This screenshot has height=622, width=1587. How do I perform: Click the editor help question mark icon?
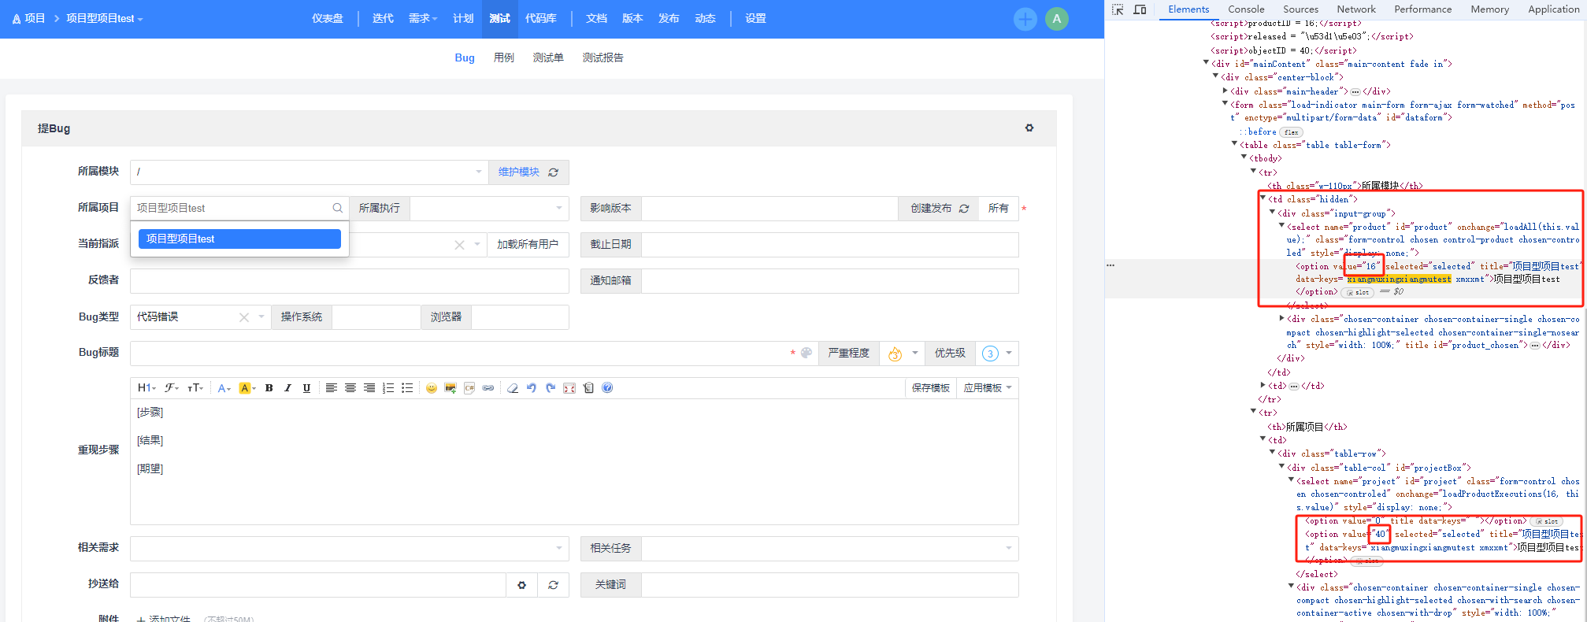(x=607, y=388)
